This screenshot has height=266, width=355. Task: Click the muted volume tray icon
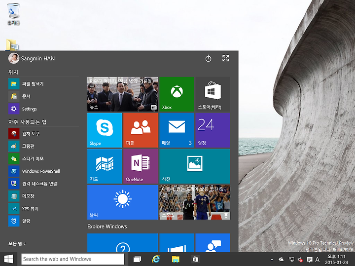300,260
